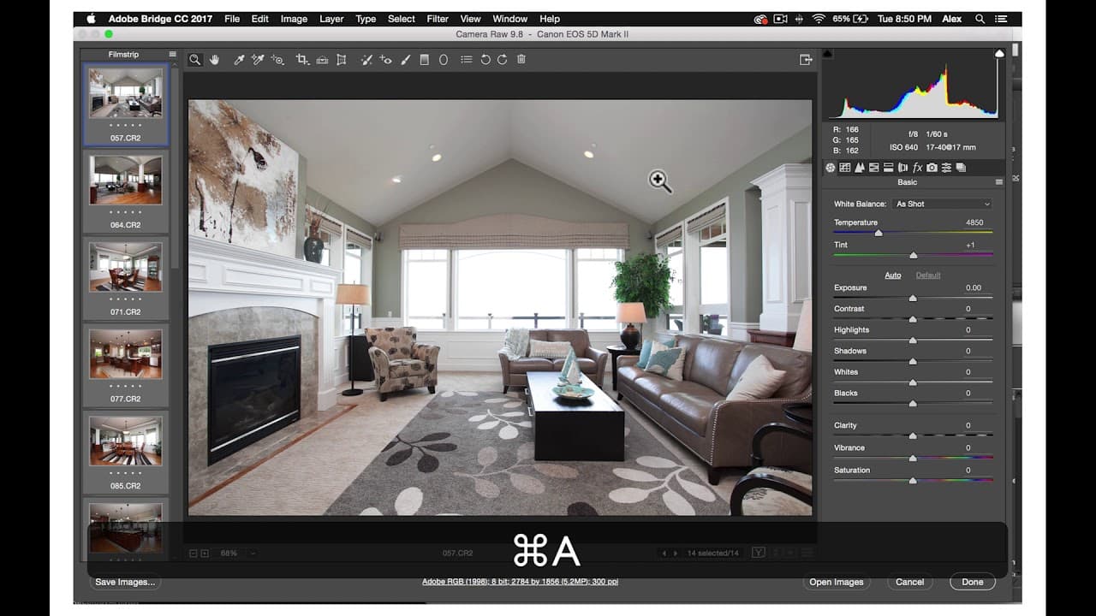Open the Window menu in the menu bar

click(x=509, y=19)
